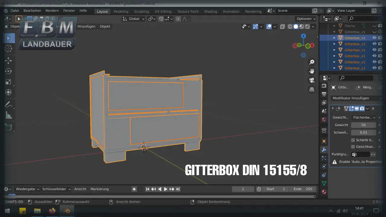Select solid viewport shading sphere
Image resolution: width=386 pixels, height=217 pixels.
(296, 27)
